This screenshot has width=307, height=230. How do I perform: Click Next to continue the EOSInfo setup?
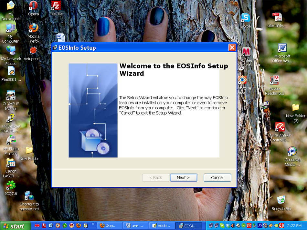pos(183,177)
